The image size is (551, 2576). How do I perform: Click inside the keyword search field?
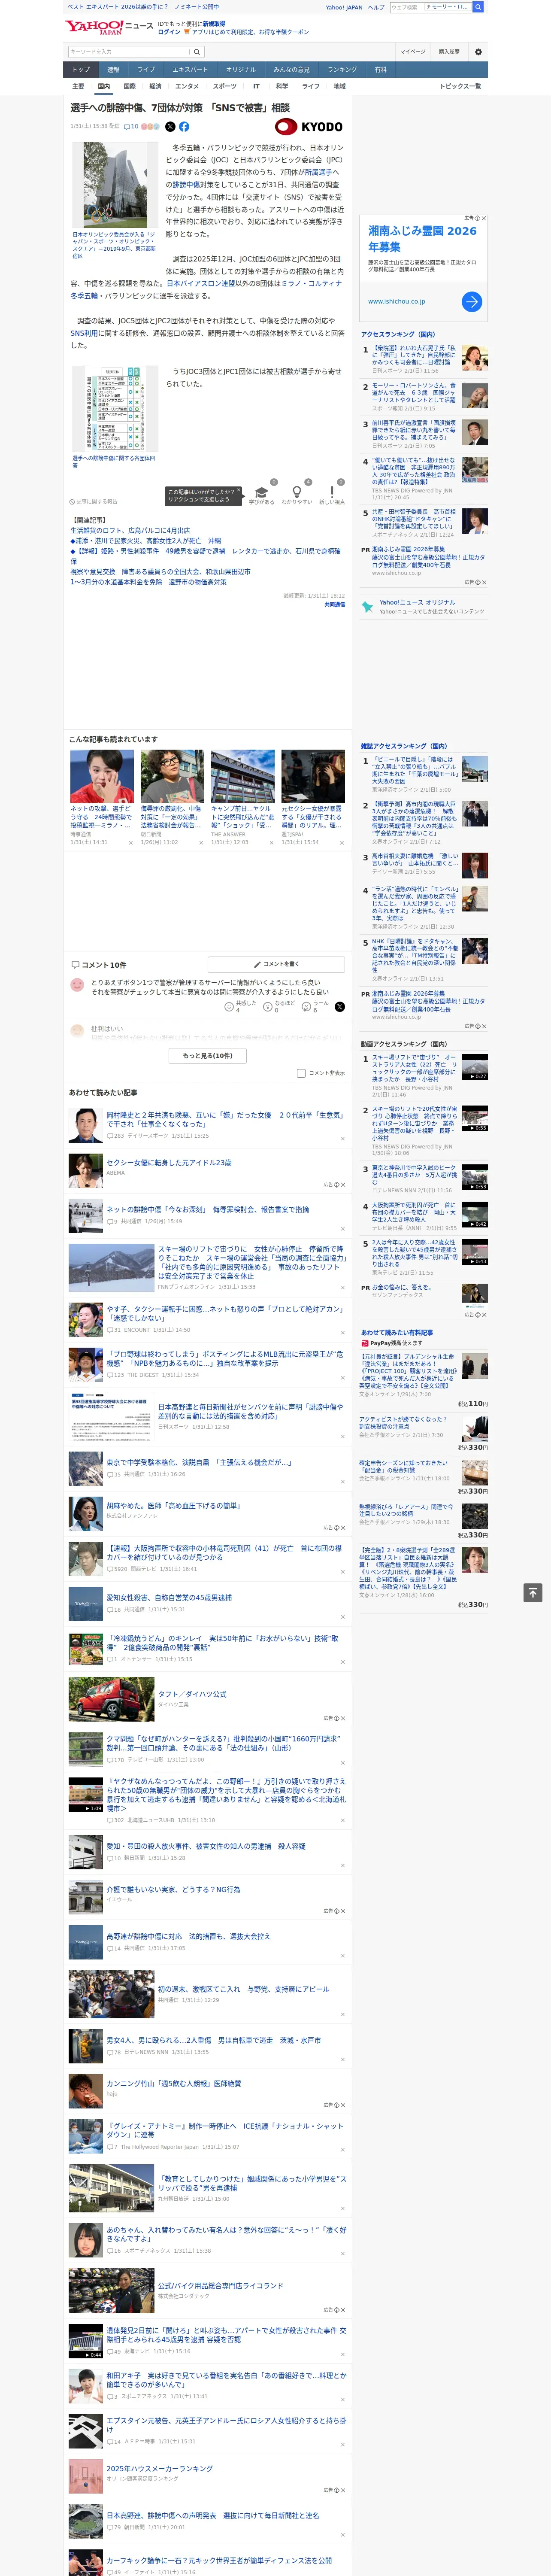click(129, 52)
